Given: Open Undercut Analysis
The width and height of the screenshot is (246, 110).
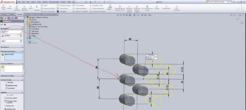Looking at the screenshot, I should 80,8.
